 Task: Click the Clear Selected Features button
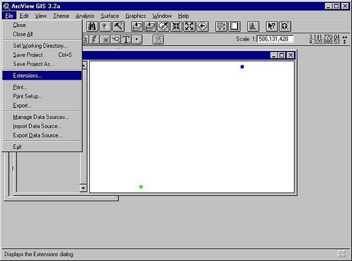(x=234, y=26)
